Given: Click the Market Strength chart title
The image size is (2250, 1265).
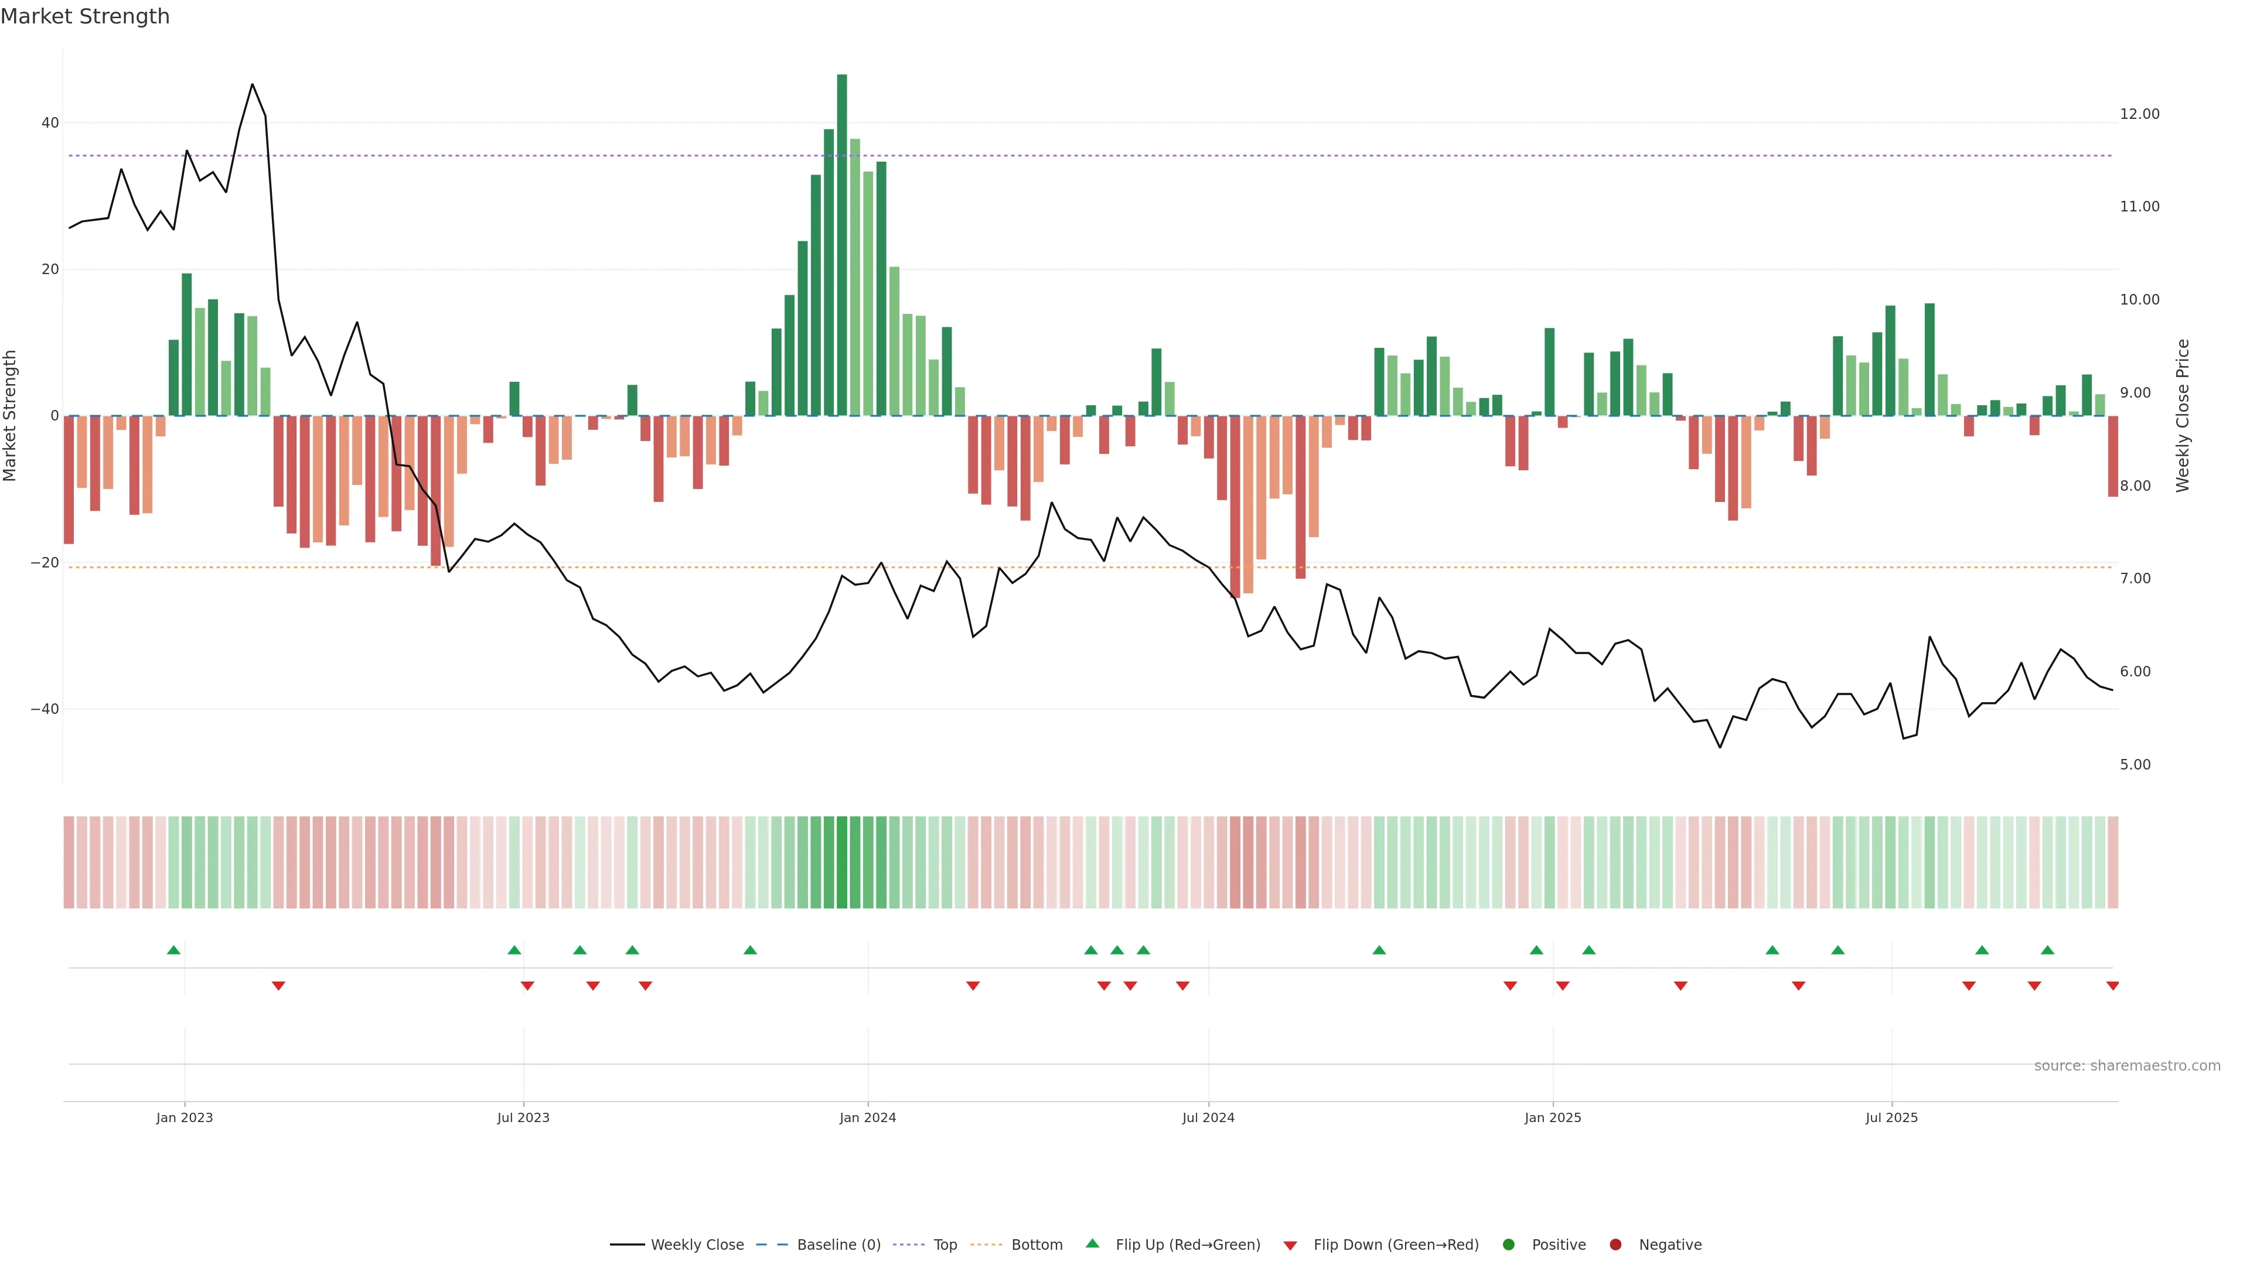Looking at the screenshot, I should point(85,16).
